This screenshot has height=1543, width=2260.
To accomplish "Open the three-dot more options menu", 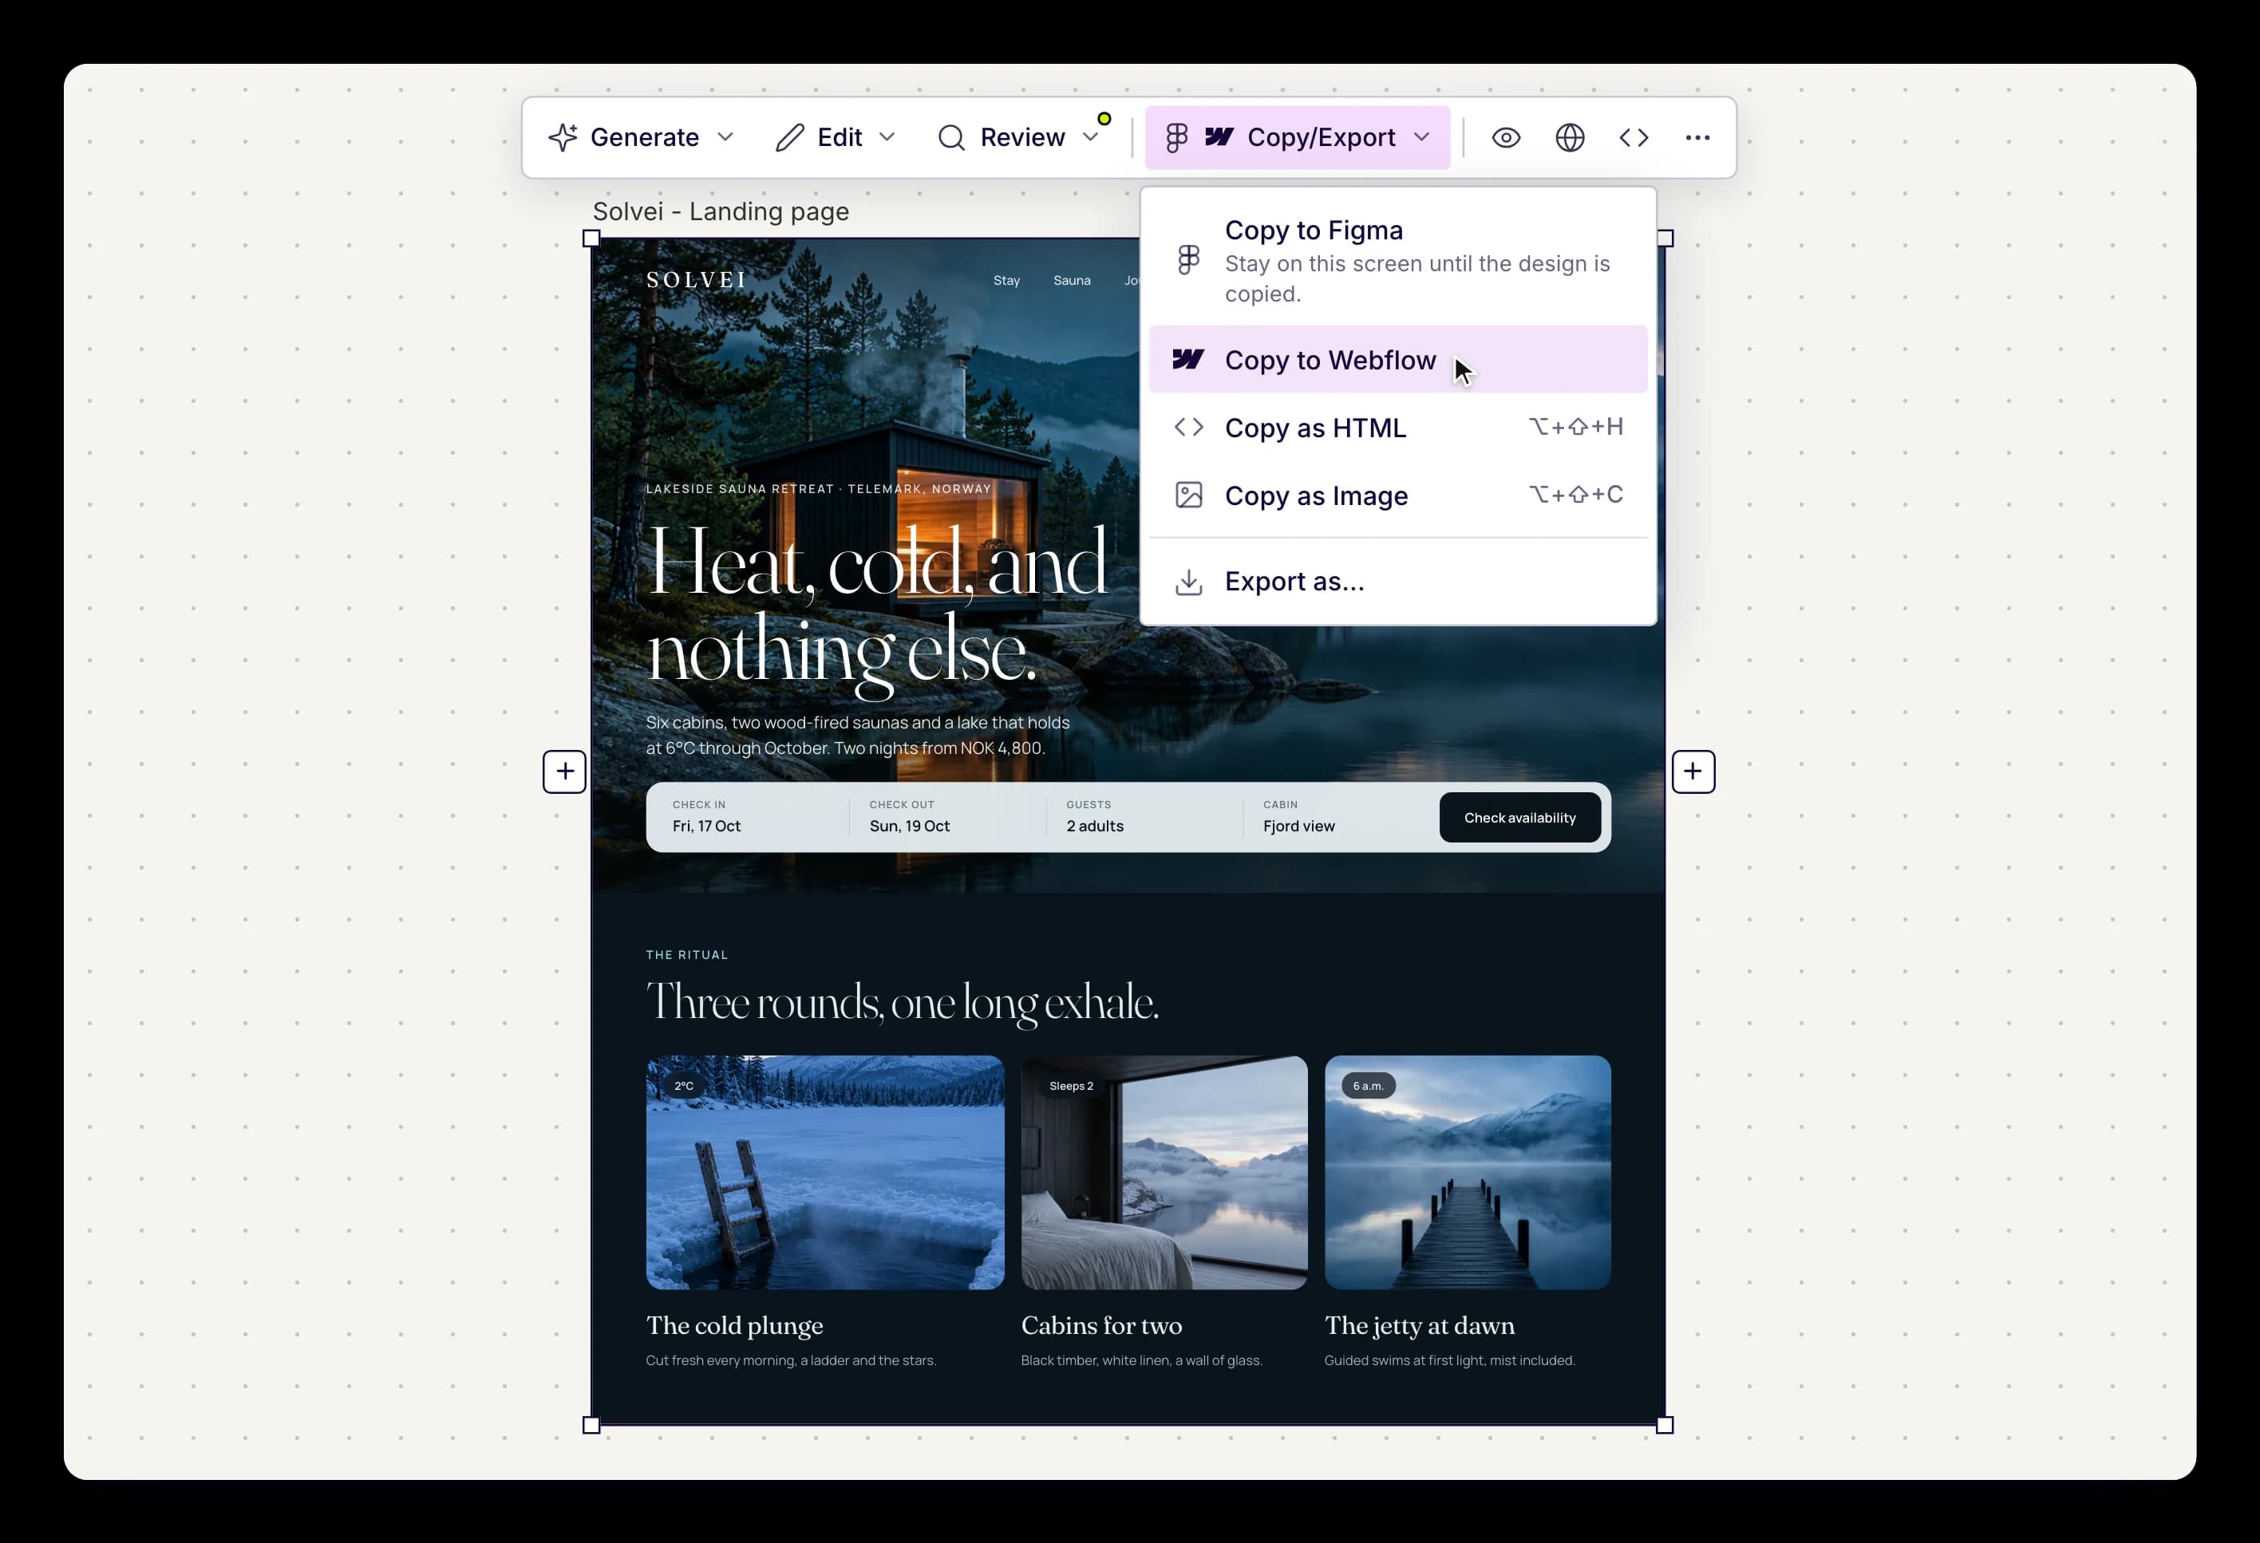I will [x=1698, y=137].
